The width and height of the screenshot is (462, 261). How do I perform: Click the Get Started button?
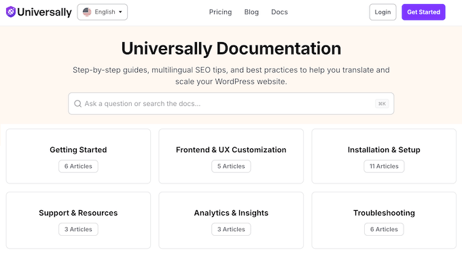click(x=423, y=12)
